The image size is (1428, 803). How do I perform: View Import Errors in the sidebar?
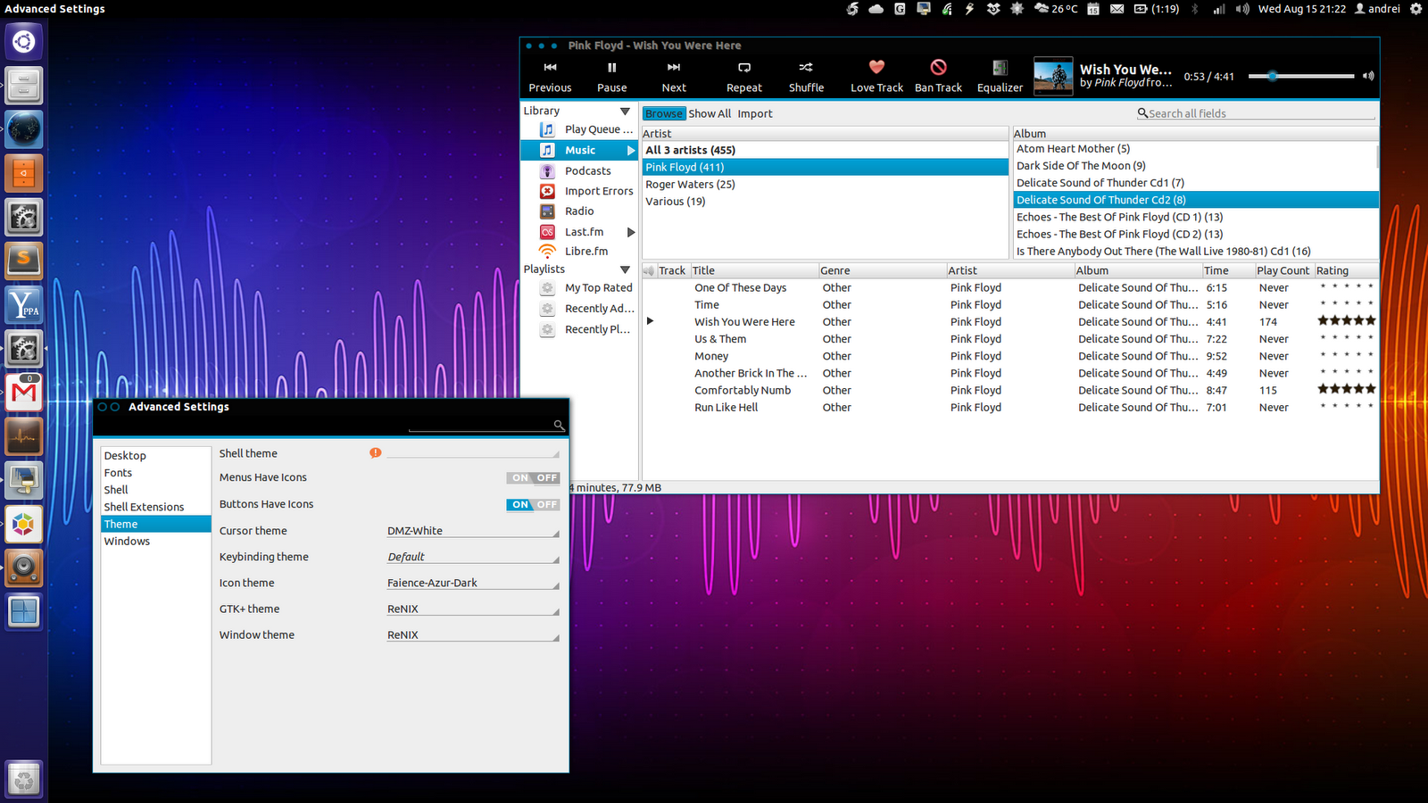click(x=598, y=190)
